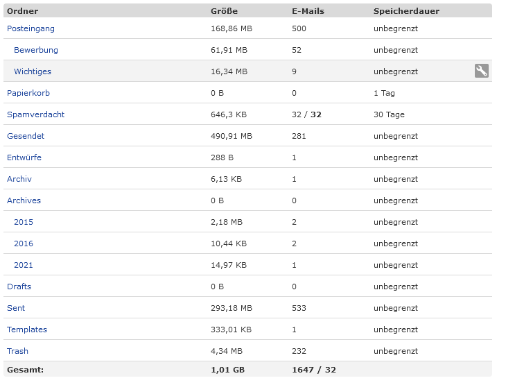Click the Ordner column header
Screen dimensions: 506x385
(x=22, y=11)
